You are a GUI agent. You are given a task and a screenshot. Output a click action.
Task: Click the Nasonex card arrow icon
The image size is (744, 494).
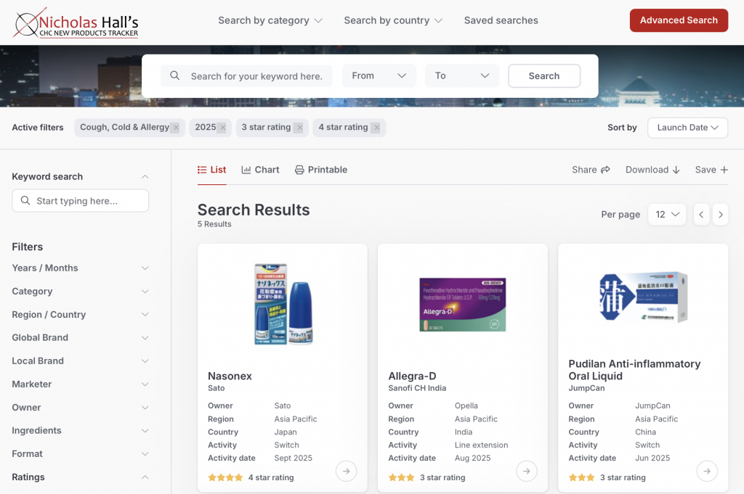pos(346,472)
